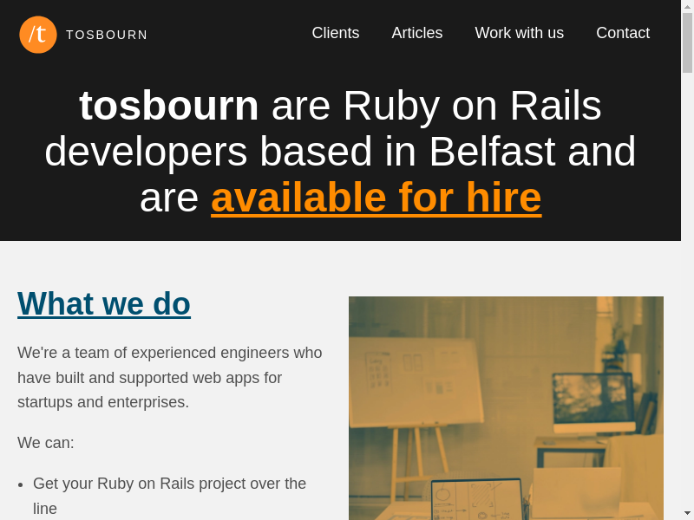Click the What we do heading link
Screen dimensions: 694x520
[104, 304]
